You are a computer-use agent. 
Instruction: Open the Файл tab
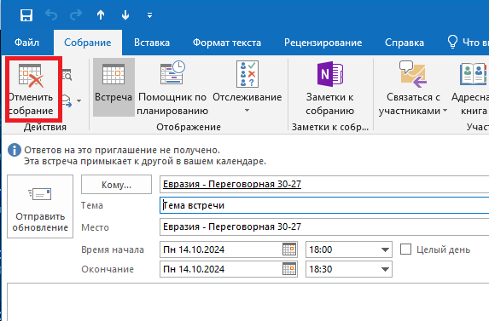(x=26, y=43)
